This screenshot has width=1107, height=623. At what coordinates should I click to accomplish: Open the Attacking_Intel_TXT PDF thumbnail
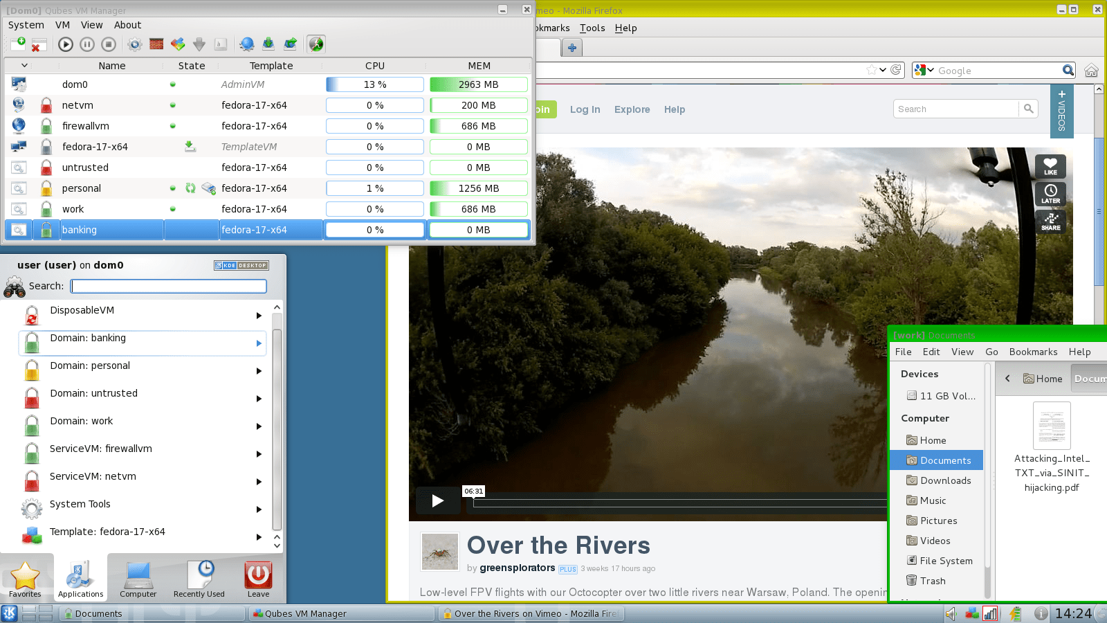pyautogui.click(x=1051, y=425)
